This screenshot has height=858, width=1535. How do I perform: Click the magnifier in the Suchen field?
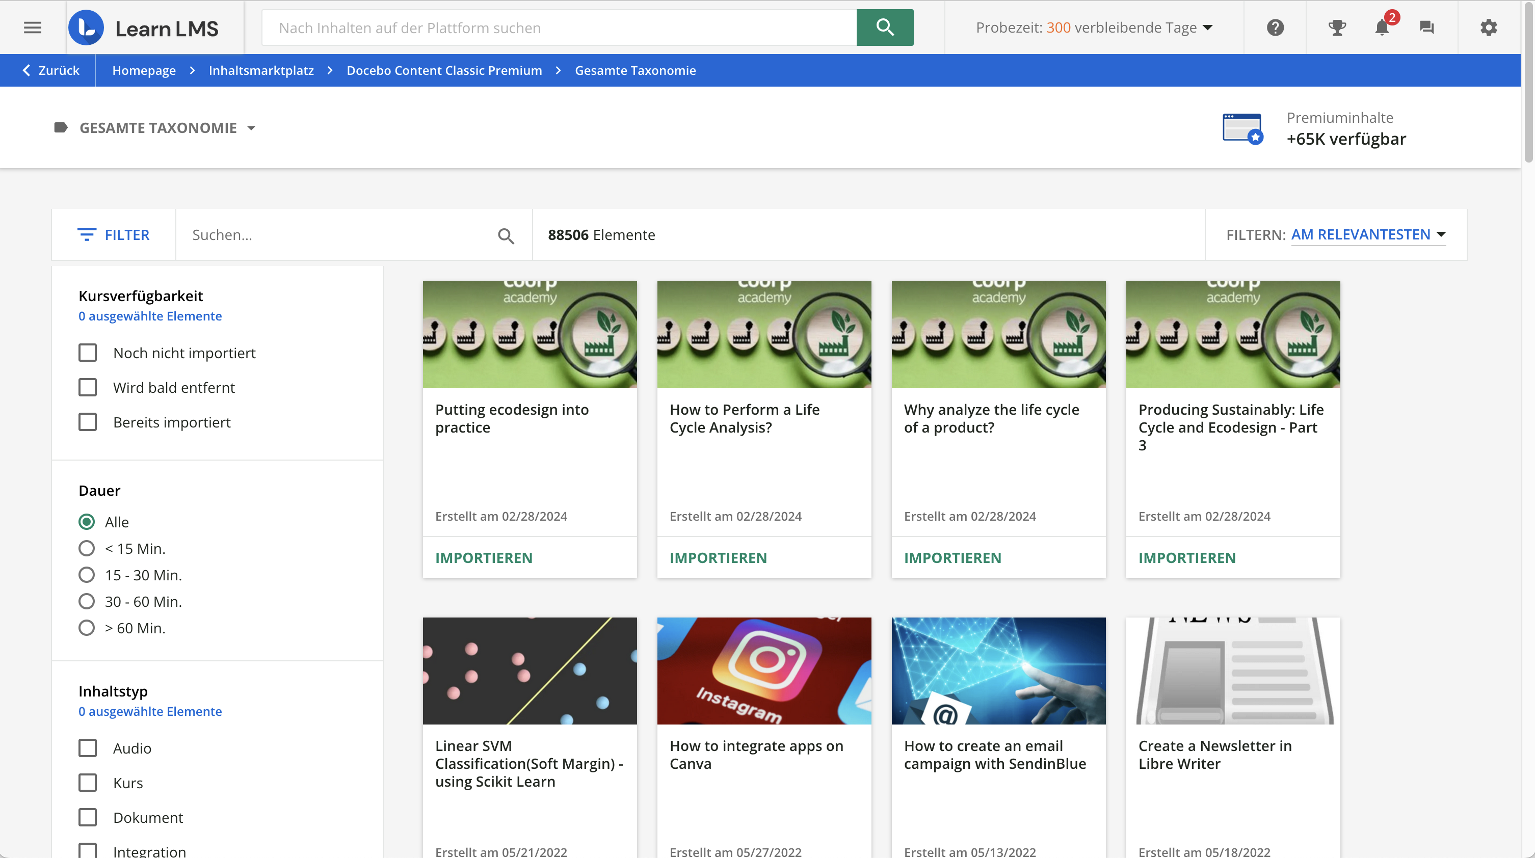tap(506, 235)
